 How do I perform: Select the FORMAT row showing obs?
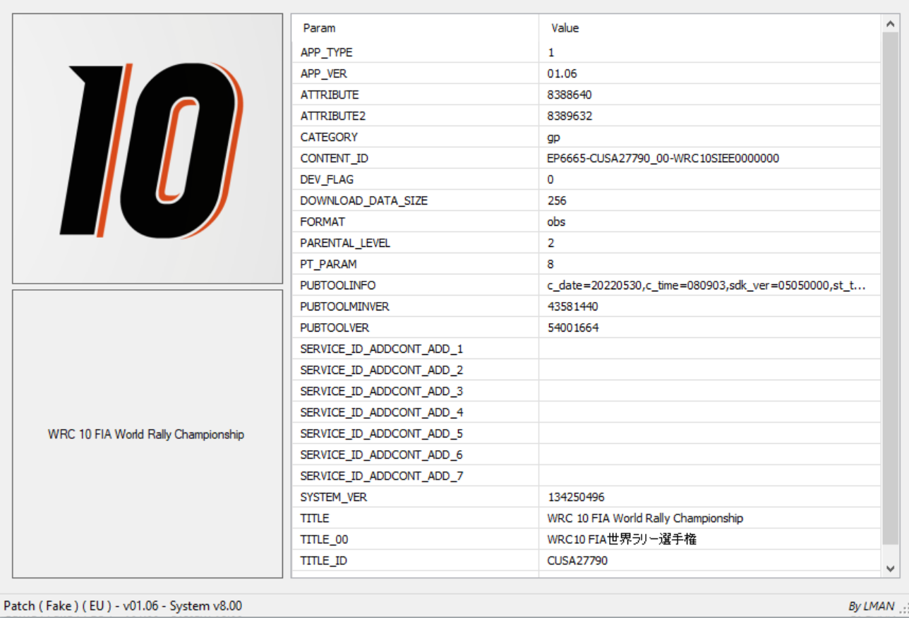click(423, 222)
